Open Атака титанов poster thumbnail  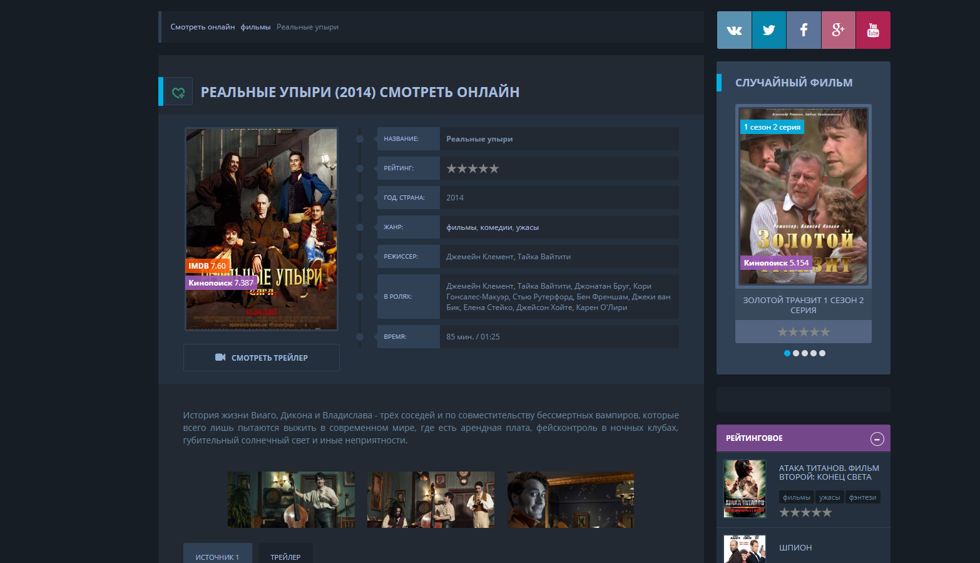(745, 488)
